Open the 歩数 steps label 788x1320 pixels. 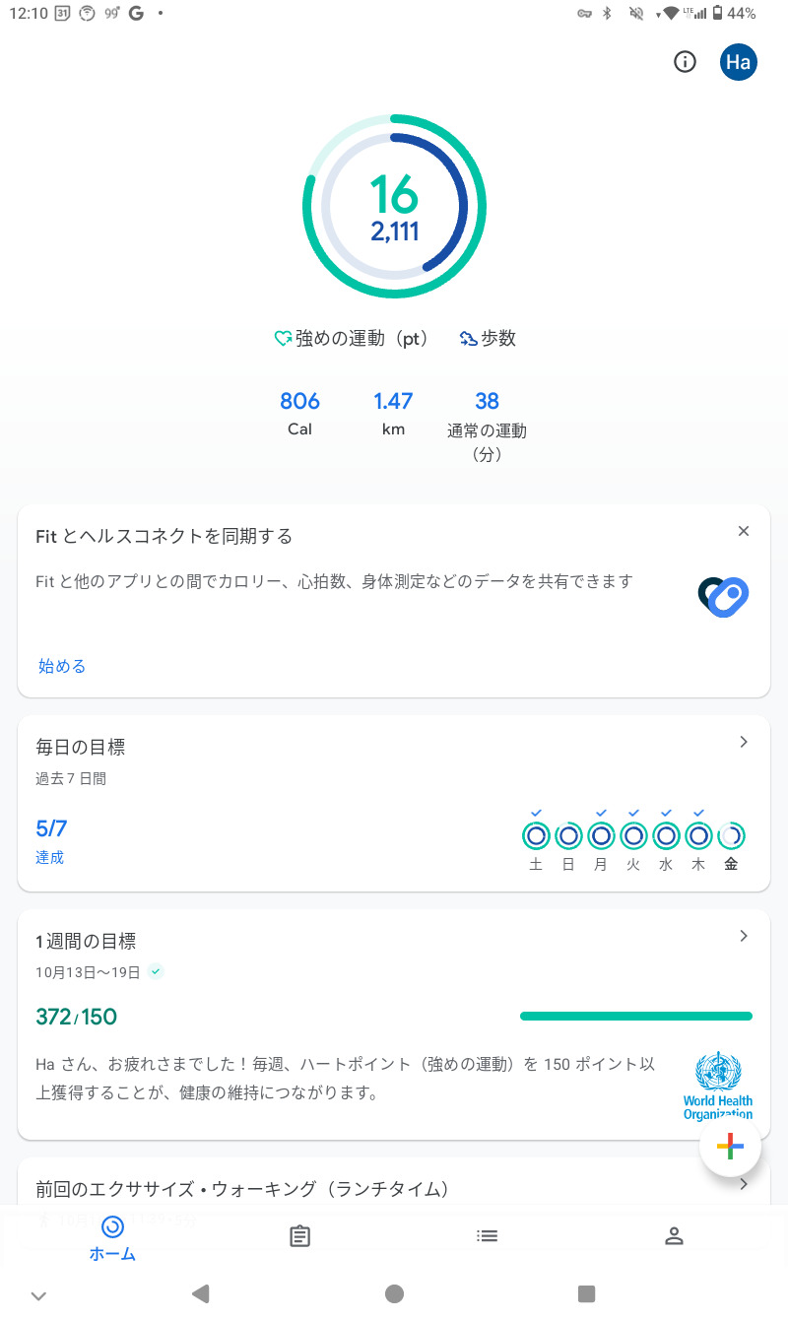tap(489, 339)
